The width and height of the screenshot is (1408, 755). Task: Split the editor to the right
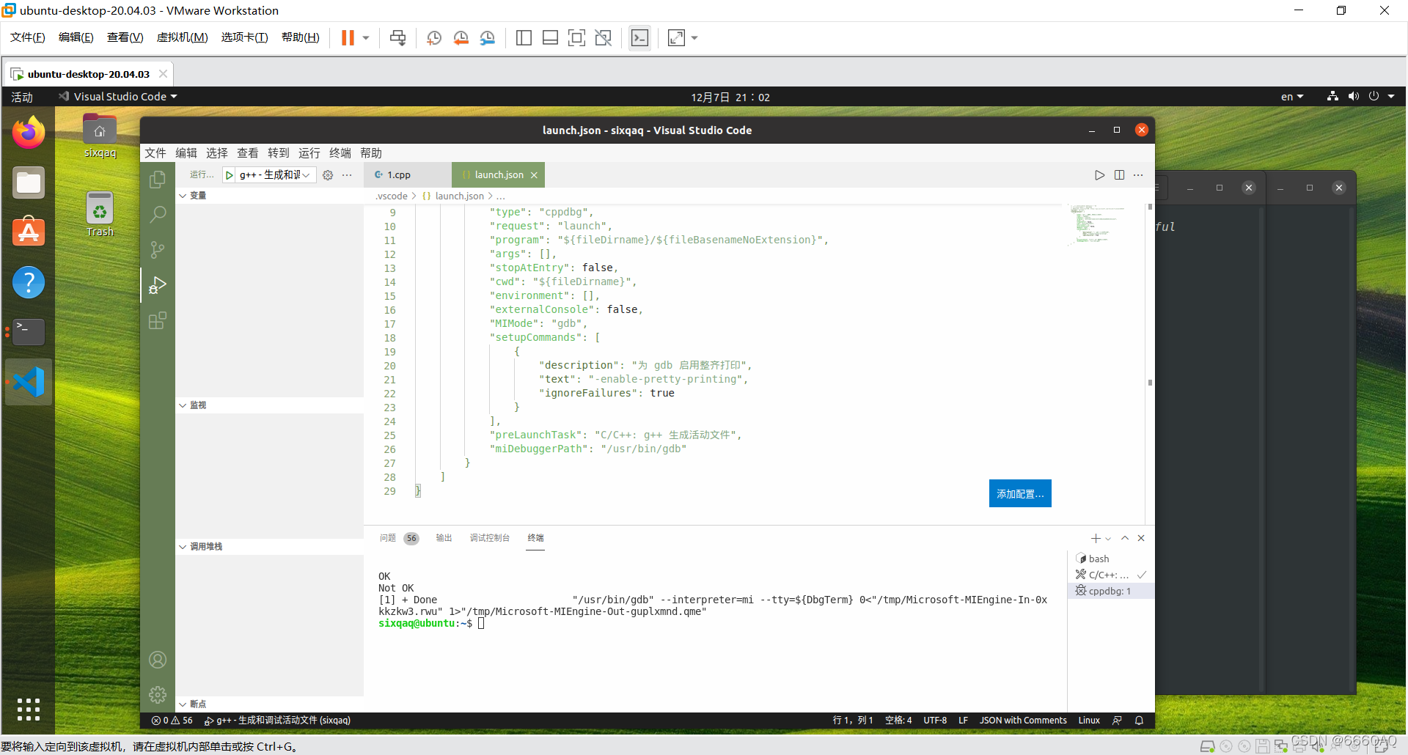[x=1119, y=175]
